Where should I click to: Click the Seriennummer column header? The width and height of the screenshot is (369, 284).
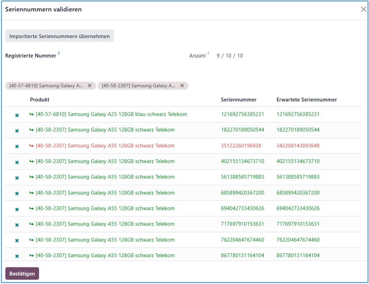pyautogui.click(x=239, y=100)
